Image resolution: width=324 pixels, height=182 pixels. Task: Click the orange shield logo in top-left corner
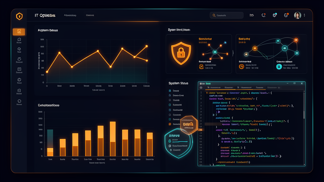coord(19,16)
